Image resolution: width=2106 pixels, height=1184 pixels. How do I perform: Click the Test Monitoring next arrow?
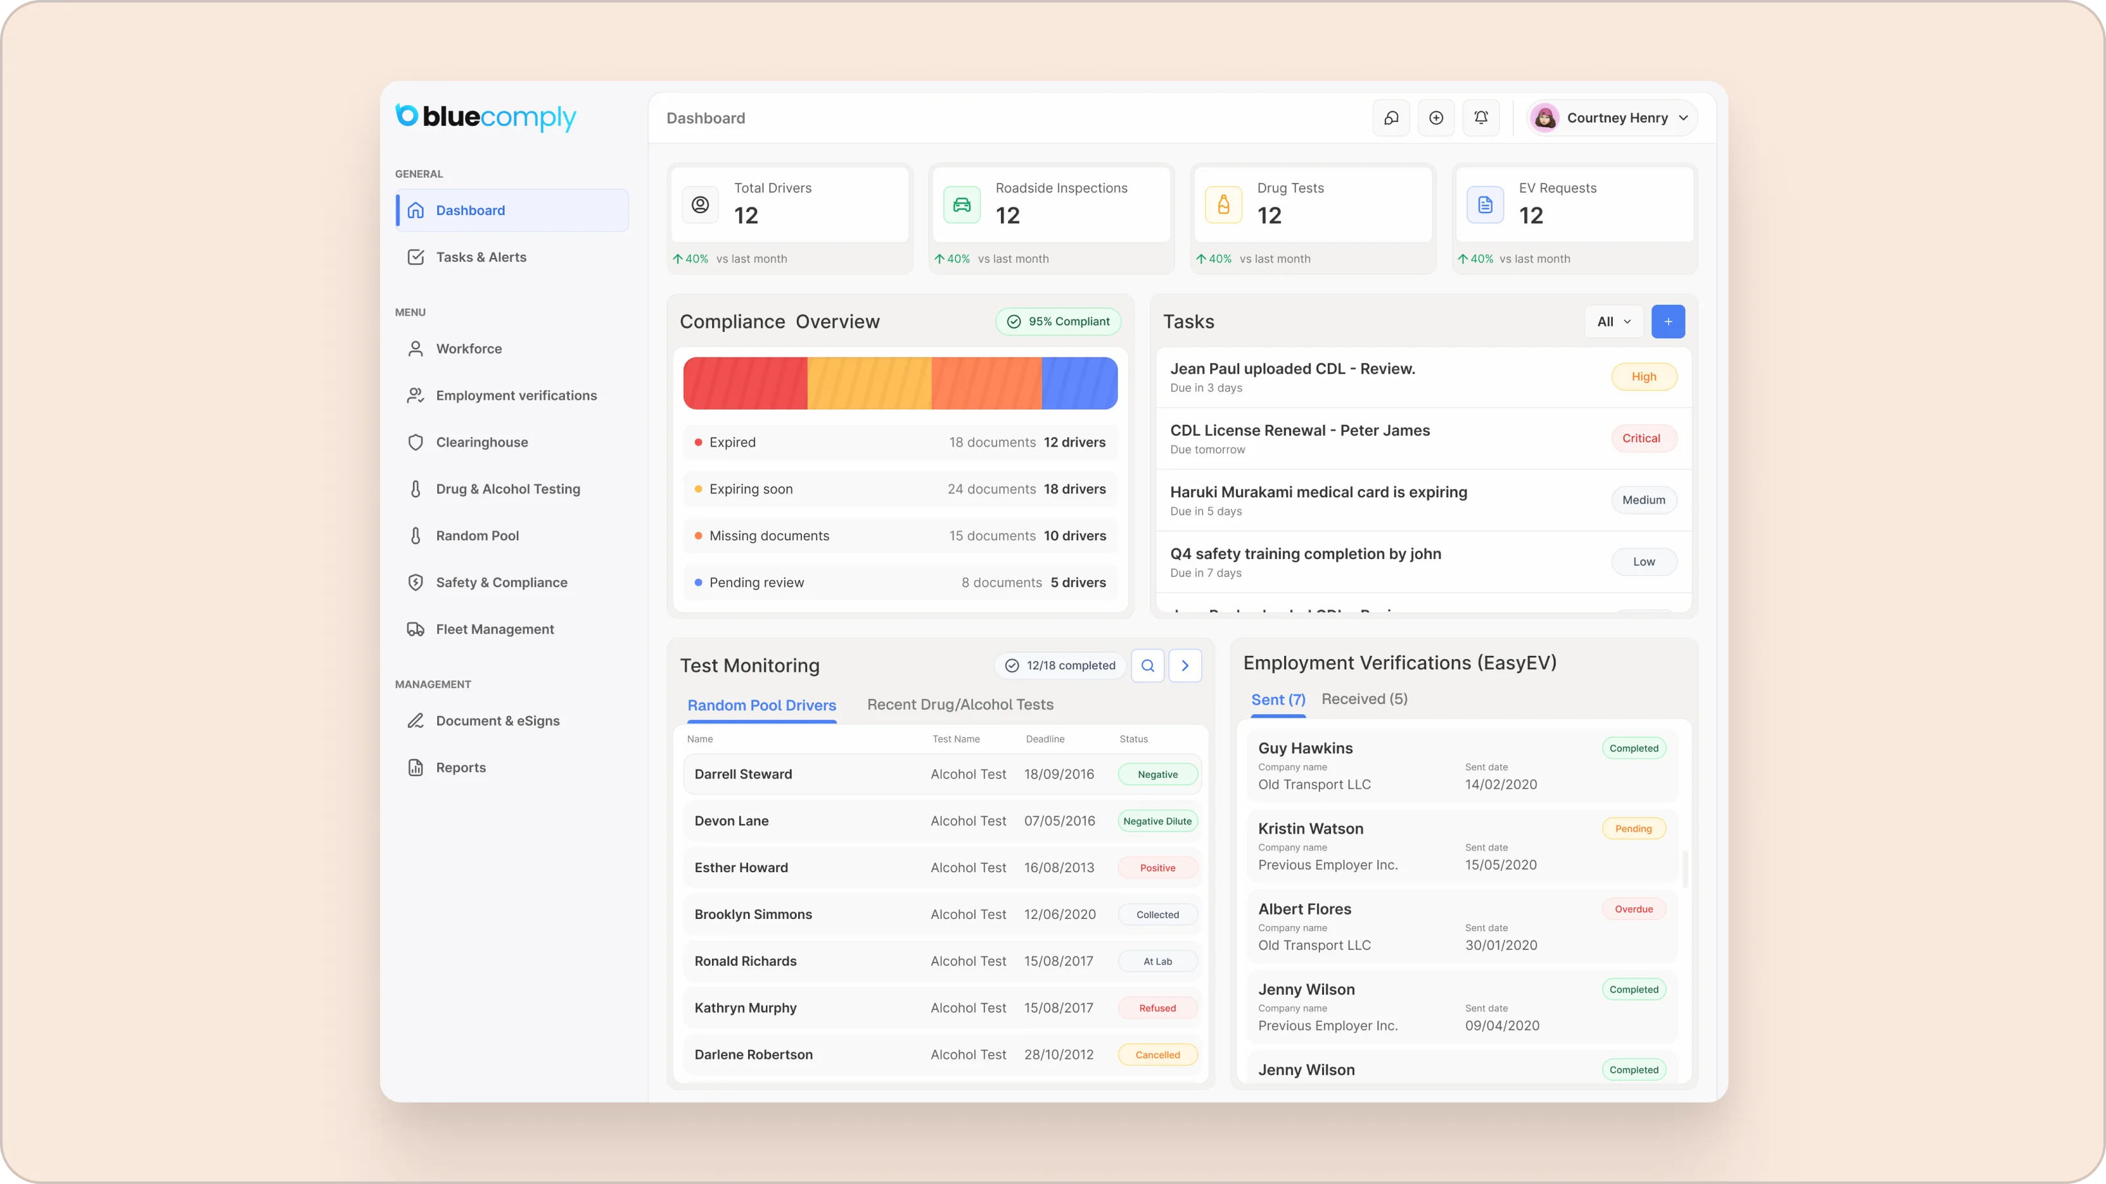(x=1185, y=665)
